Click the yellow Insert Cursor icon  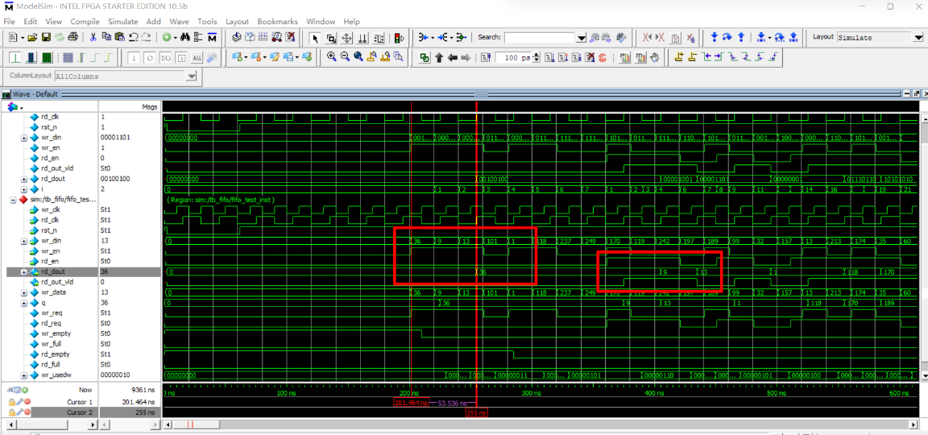[x=679, y=57]
